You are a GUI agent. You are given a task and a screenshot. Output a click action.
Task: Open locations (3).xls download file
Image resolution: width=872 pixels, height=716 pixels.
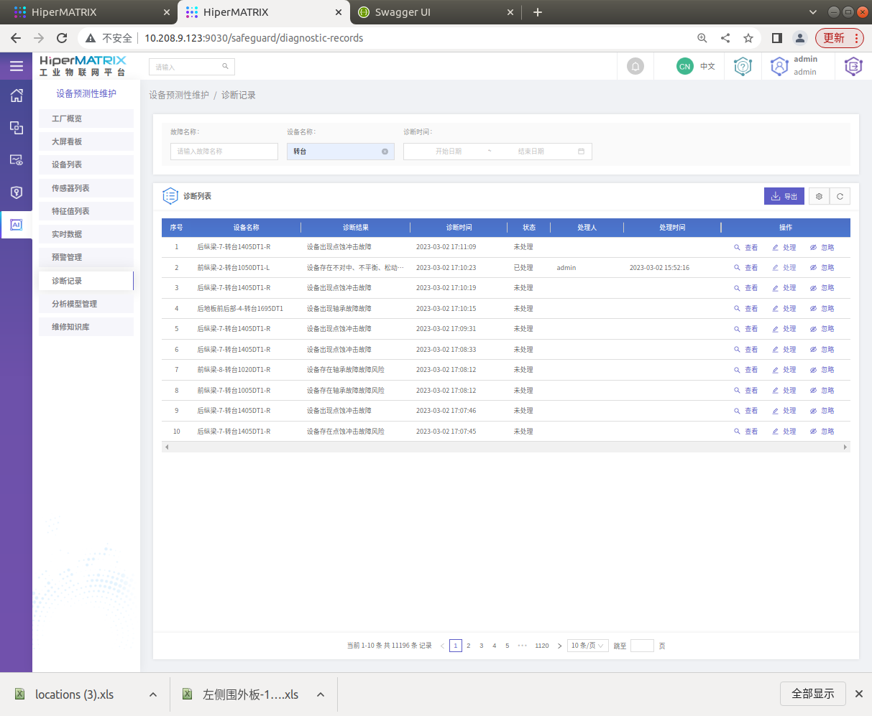[x=74, y=694]
